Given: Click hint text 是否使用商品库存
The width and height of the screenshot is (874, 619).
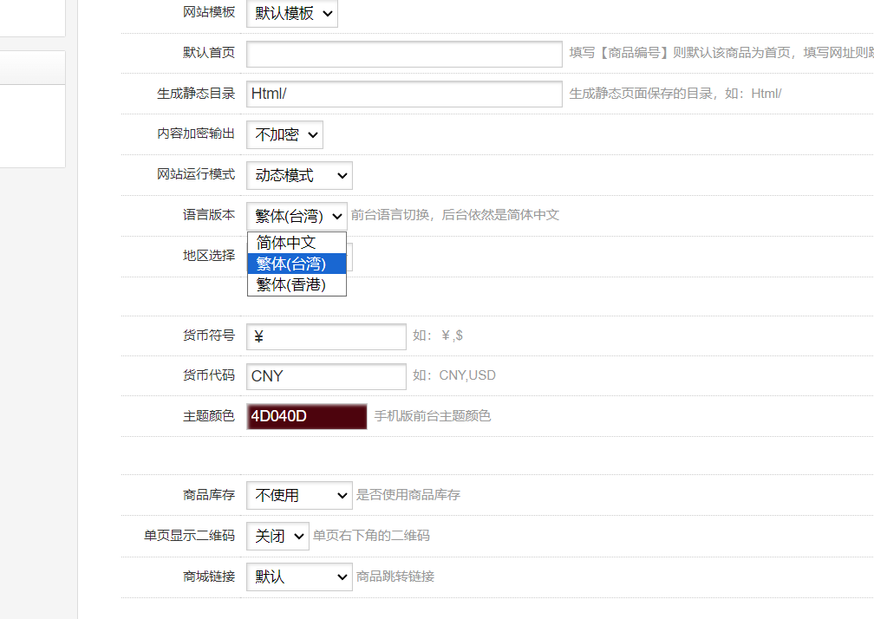Looking at the screenshot, I should pos(408,495).
